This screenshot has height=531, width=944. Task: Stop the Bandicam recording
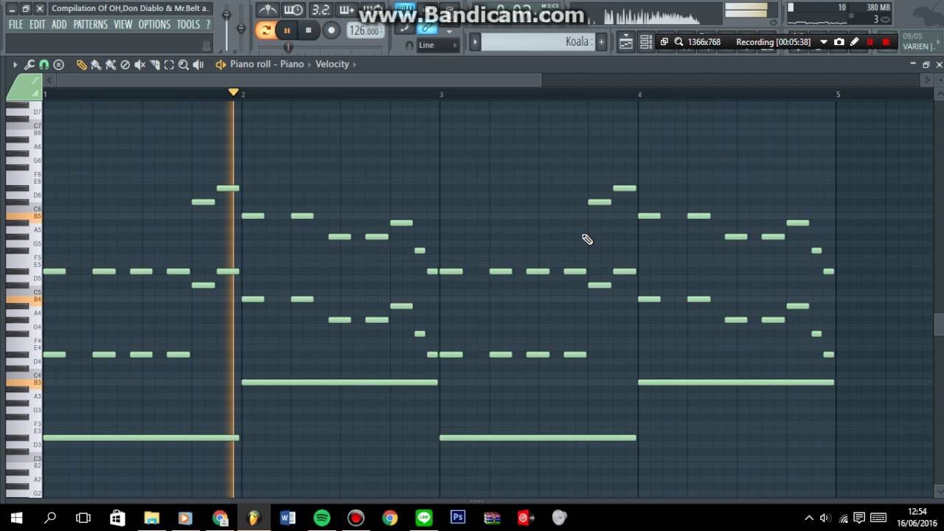886,42
